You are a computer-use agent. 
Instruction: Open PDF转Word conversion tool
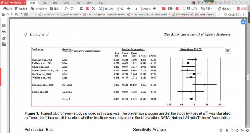click(x=39, y=9)
